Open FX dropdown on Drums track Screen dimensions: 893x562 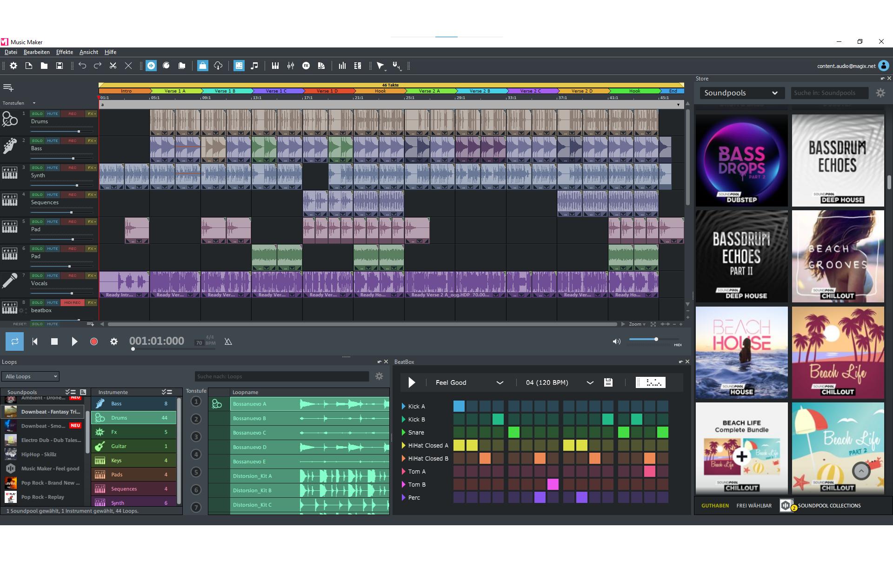92,114
